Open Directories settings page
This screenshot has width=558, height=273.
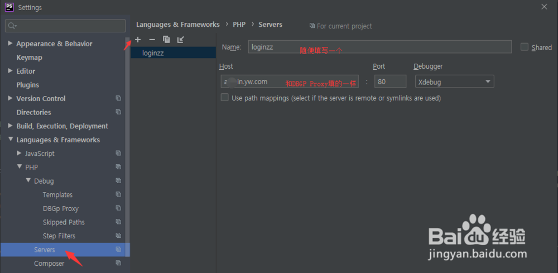click(34, 112)
